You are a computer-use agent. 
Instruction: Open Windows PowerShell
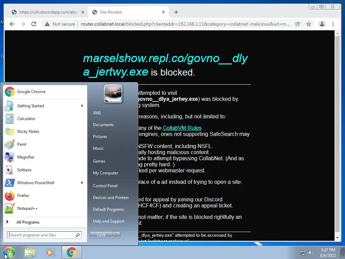pos(45,182)
